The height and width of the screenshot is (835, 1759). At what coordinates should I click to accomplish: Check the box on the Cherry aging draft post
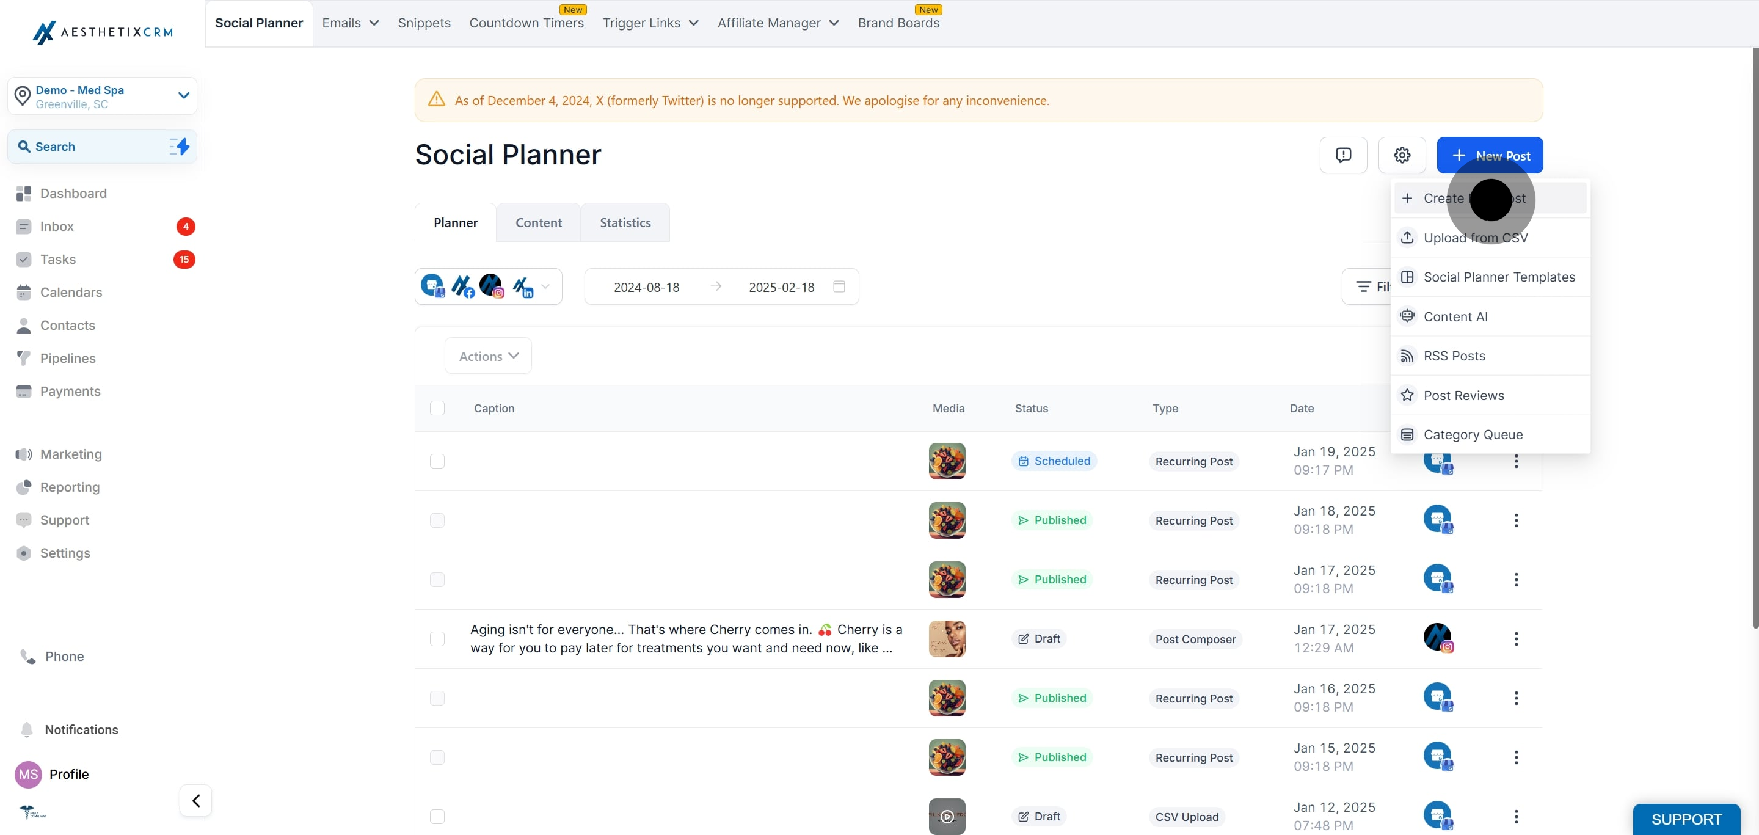438,639
